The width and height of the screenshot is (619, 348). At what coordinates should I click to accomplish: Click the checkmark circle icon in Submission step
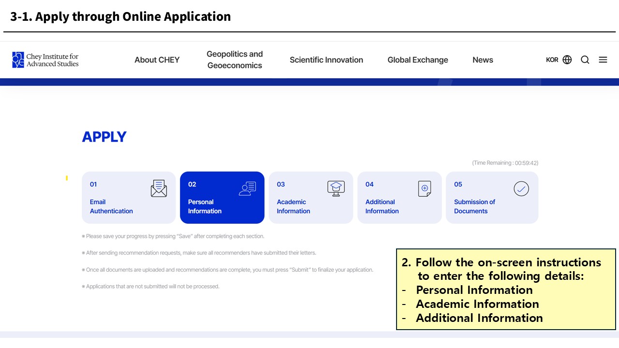point(521,188)
